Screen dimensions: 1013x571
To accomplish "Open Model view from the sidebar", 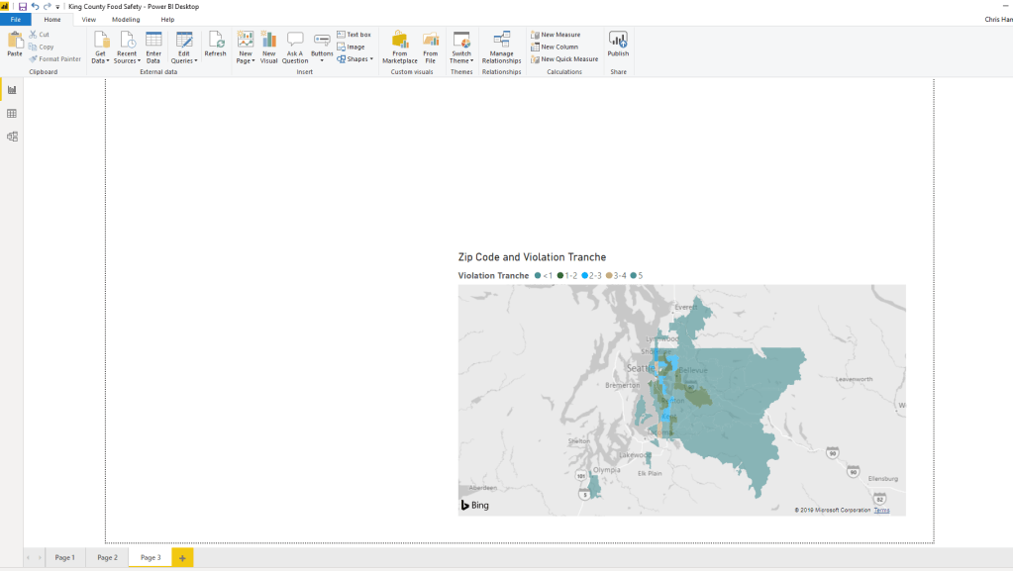I will (x=11, y=137).
